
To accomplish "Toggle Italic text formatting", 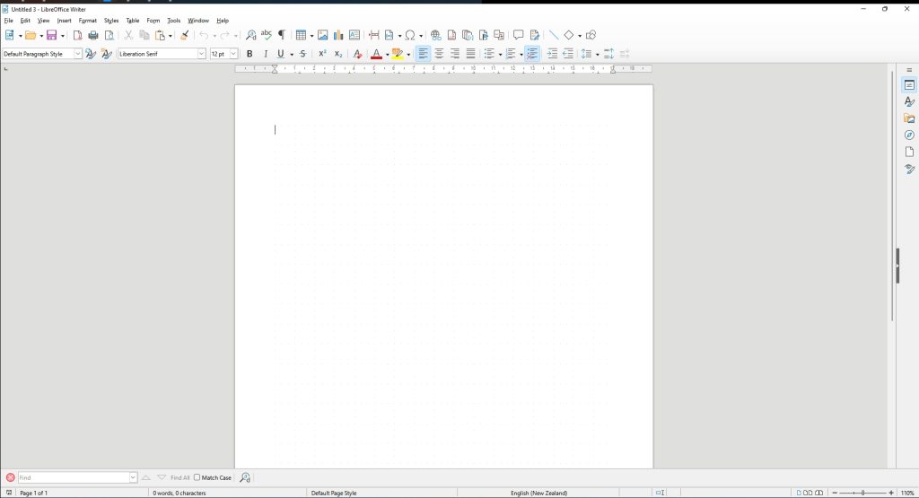I will pyautogui.click(x=265, y=54).
